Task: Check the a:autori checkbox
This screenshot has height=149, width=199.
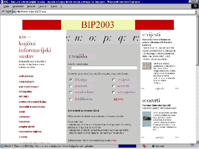Action: 71,86
